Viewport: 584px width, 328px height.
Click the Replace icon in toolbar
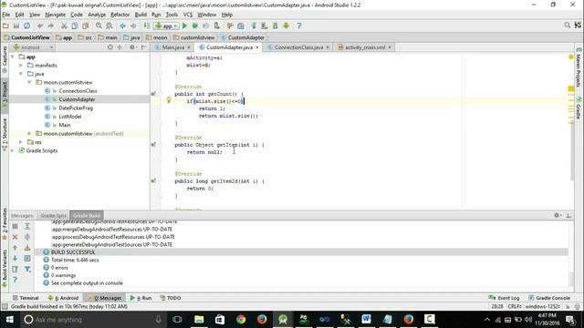[109, 26]
